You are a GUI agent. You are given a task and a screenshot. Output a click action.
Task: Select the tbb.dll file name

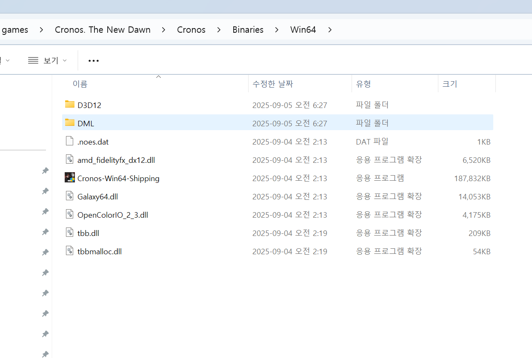point(88,233)
